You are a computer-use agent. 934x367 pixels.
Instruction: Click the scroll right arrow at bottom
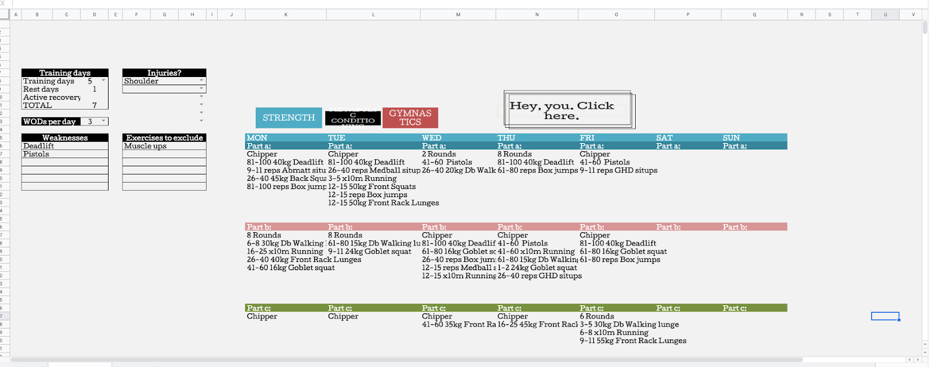pyautogui.click(x=918, y=359)
